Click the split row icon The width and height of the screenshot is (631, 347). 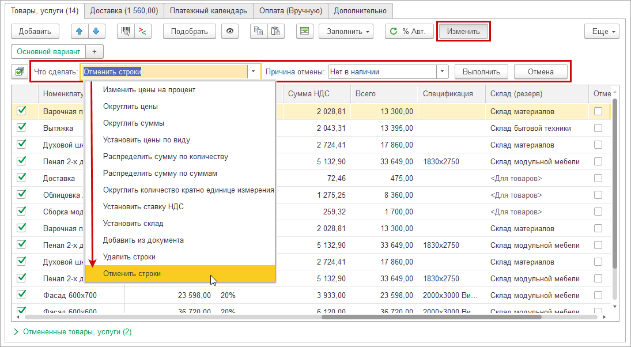click(x=142, y=32)
